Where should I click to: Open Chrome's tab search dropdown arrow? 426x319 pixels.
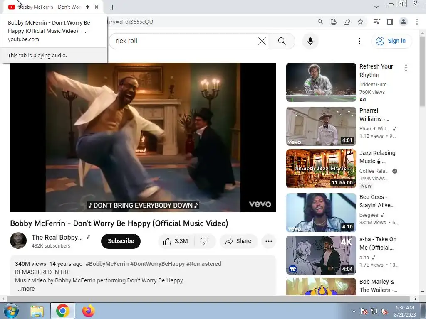[x=376, y=7]
